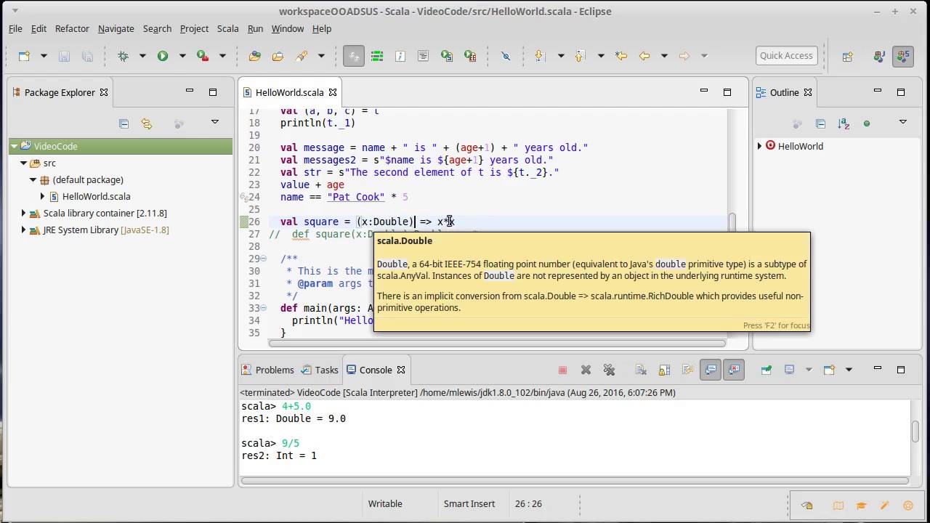Click the Pin Editor icon
The height and width of the screenshot is (523, 930).
tap(506, 56)
